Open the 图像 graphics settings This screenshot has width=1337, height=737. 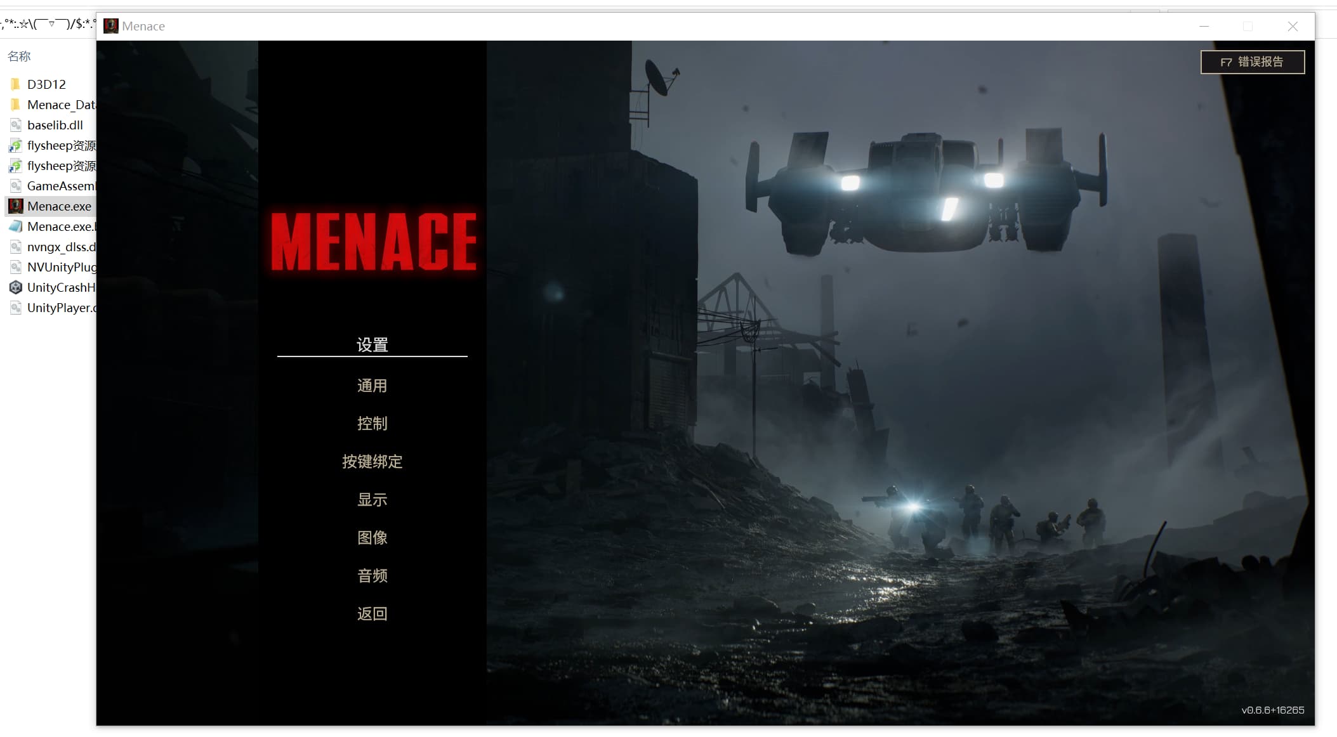pyautogui.click(x=372, y=538)
